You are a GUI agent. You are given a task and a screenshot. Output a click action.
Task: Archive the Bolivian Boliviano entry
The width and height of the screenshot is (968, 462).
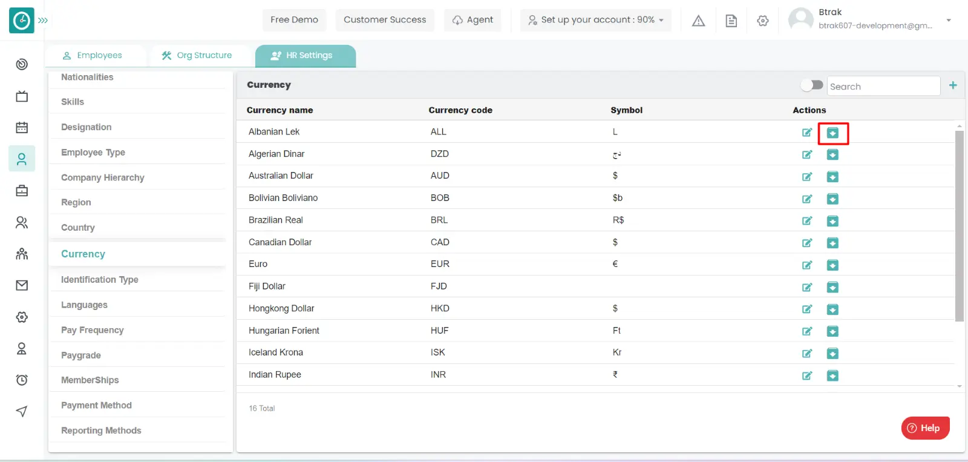pos(832,199)
